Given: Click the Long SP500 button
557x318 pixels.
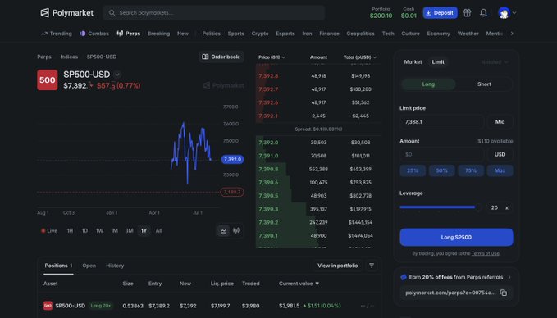Looking at the screenshot, I should [x=456, y=237].
